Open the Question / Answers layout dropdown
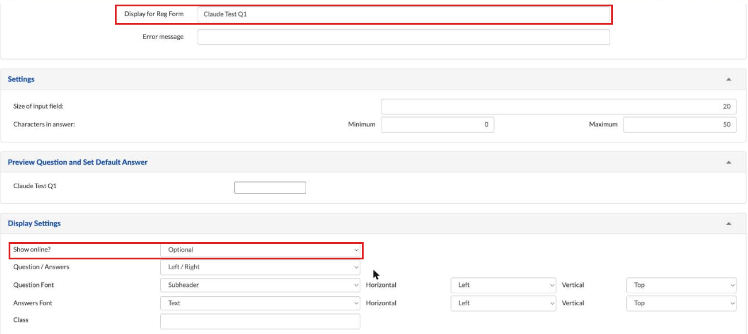 coord(260,267)
